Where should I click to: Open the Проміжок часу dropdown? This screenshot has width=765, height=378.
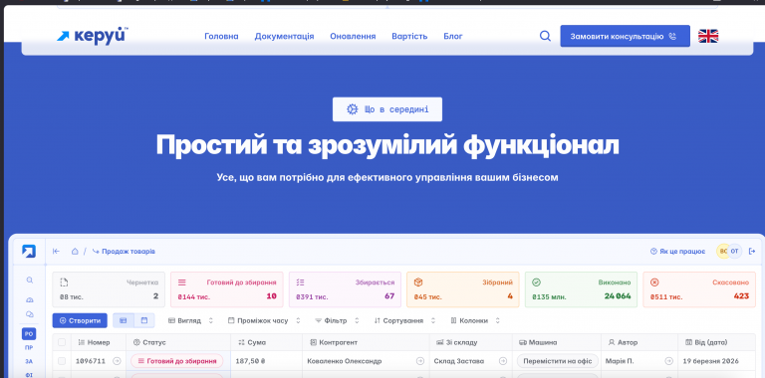pyautogui.click(x=264, y=320)
